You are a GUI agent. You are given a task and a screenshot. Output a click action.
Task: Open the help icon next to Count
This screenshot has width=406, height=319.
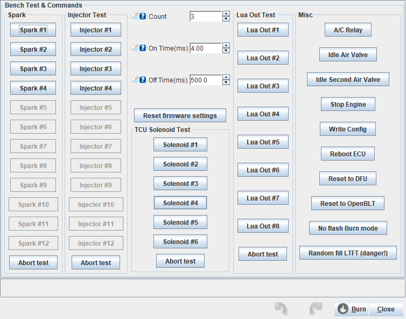tap(143, 16)
